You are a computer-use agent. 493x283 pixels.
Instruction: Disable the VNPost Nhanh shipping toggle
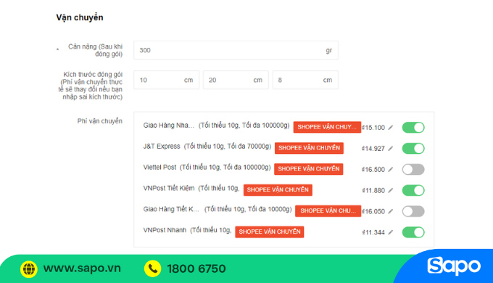[413, 232]
